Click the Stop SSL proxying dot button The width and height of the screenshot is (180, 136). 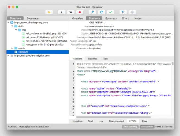point(62,12)
